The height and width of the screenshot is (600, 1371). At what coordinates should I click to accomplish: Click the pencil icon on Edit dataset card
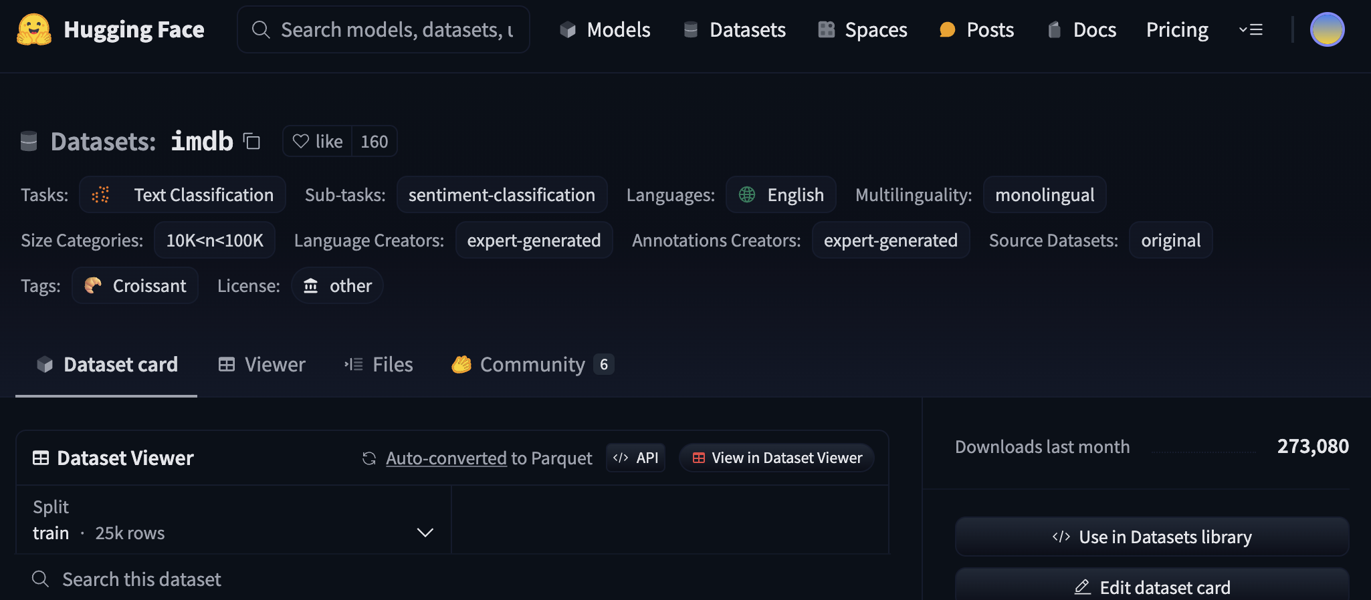point(1082,587)
